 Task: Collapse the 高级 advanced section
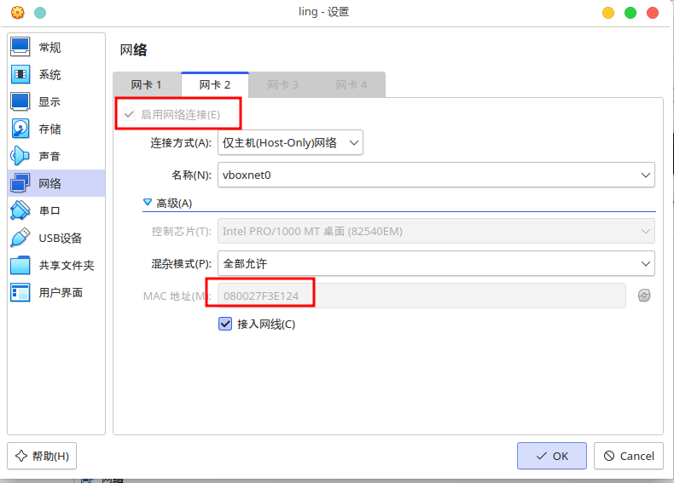pyautogui.click(x=148, y=203)
